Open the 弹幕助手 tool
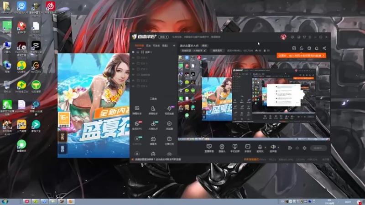The height and width of the screenshot is (205, 365). [137, 110]
